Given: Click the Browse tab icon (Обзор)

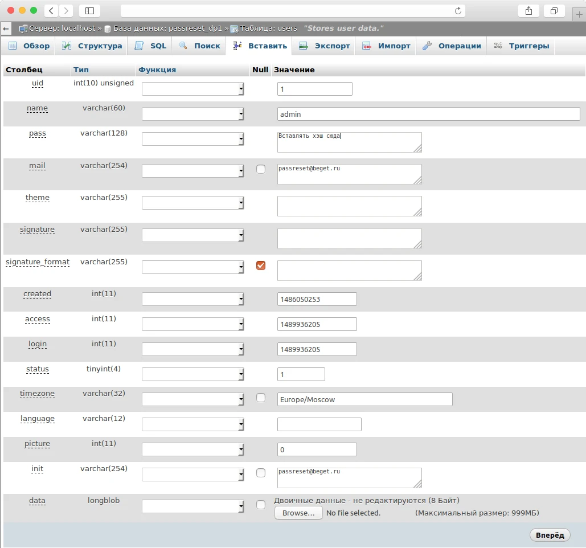Looking at the screenshot, I should (13, 46).
